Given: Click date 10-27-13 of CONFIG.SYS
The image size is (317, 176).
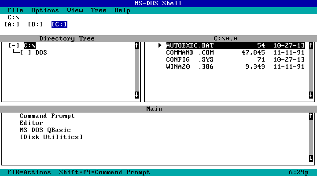Looking at the screenshot, I should pos(289,59).
